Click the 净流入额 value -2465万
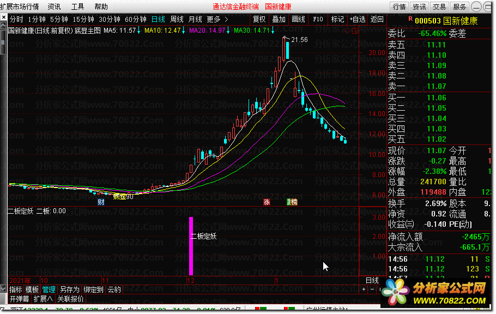This screenshot has width=496, height=314. [476, 237]
